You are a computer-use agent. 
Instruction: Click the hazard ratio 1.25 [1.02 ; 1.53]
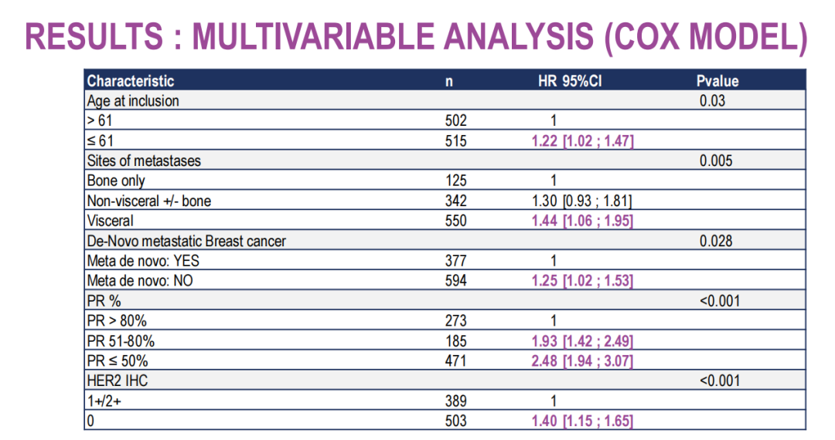[582, 281]
